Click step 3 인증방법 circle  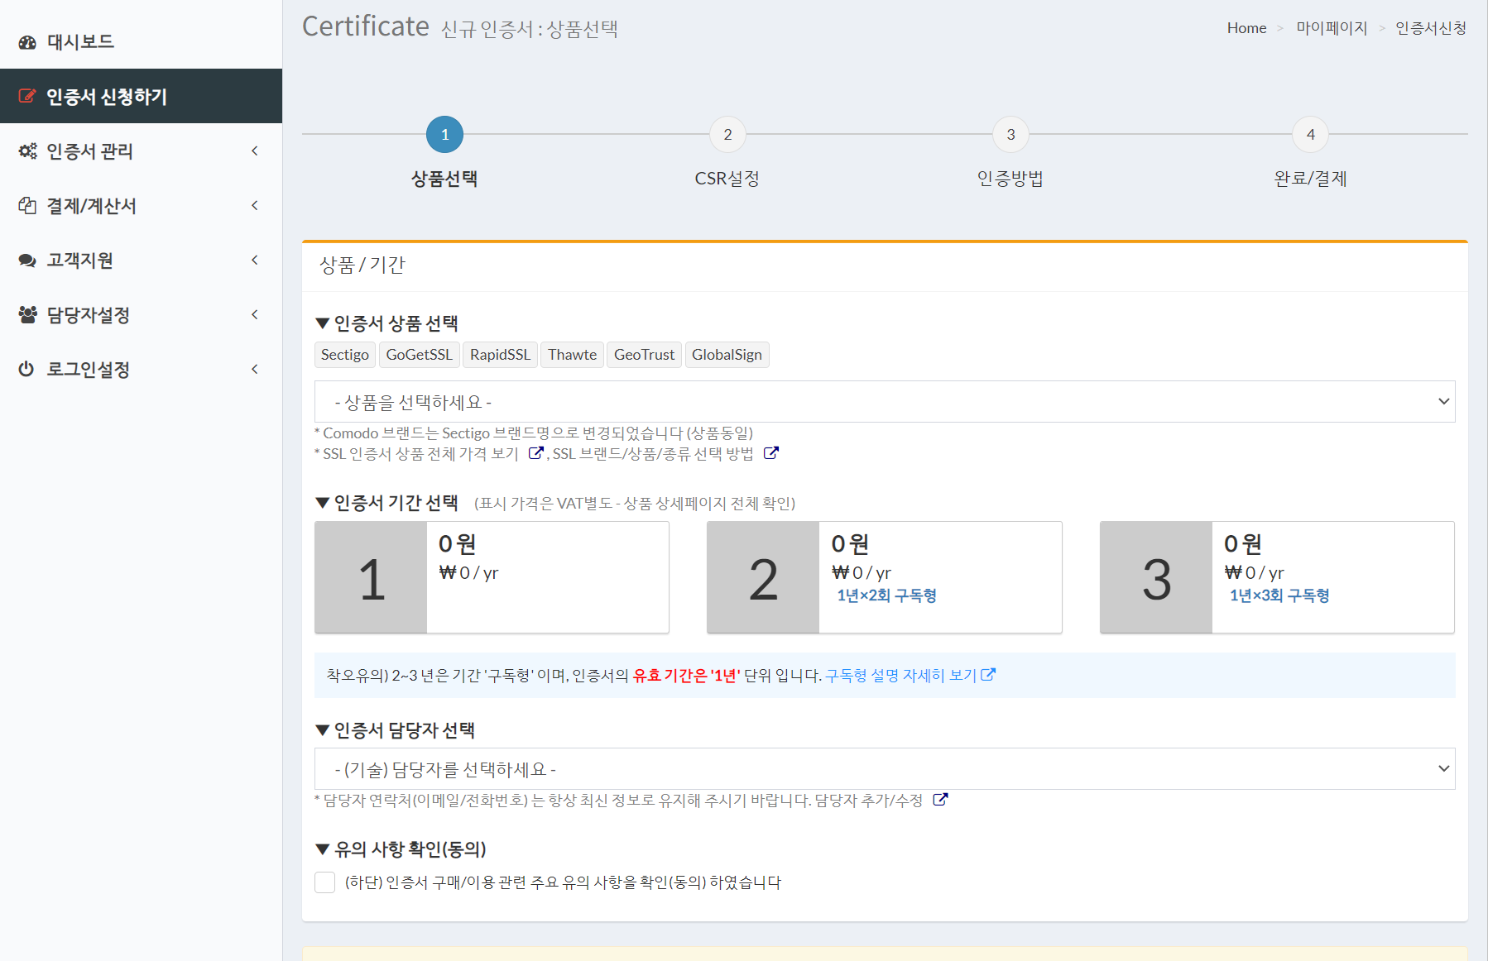point(1010,134)
